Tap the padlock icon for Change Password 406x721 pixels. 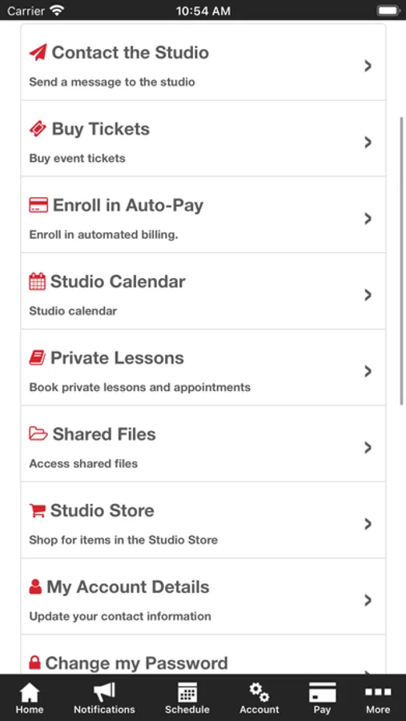coord(35,663)
